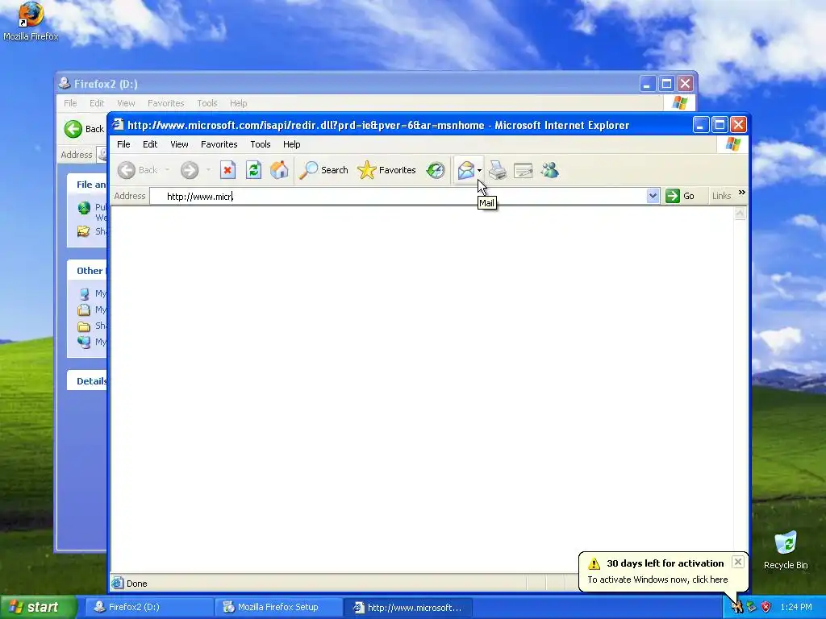The width and height of the screenshot is (826, 619).
Task: Open the File menu in Firefox2 (D:) window
Action: coord(70,103)
